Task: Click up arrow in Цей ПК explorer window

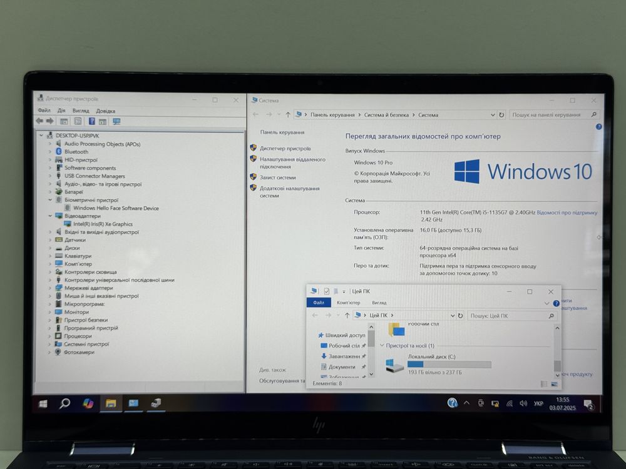Action: tap(347, 315)
